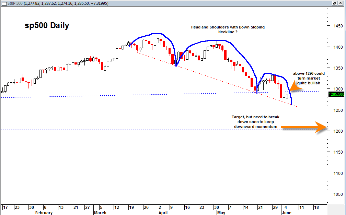Click date 6 above February label

[x=45, y=207]
